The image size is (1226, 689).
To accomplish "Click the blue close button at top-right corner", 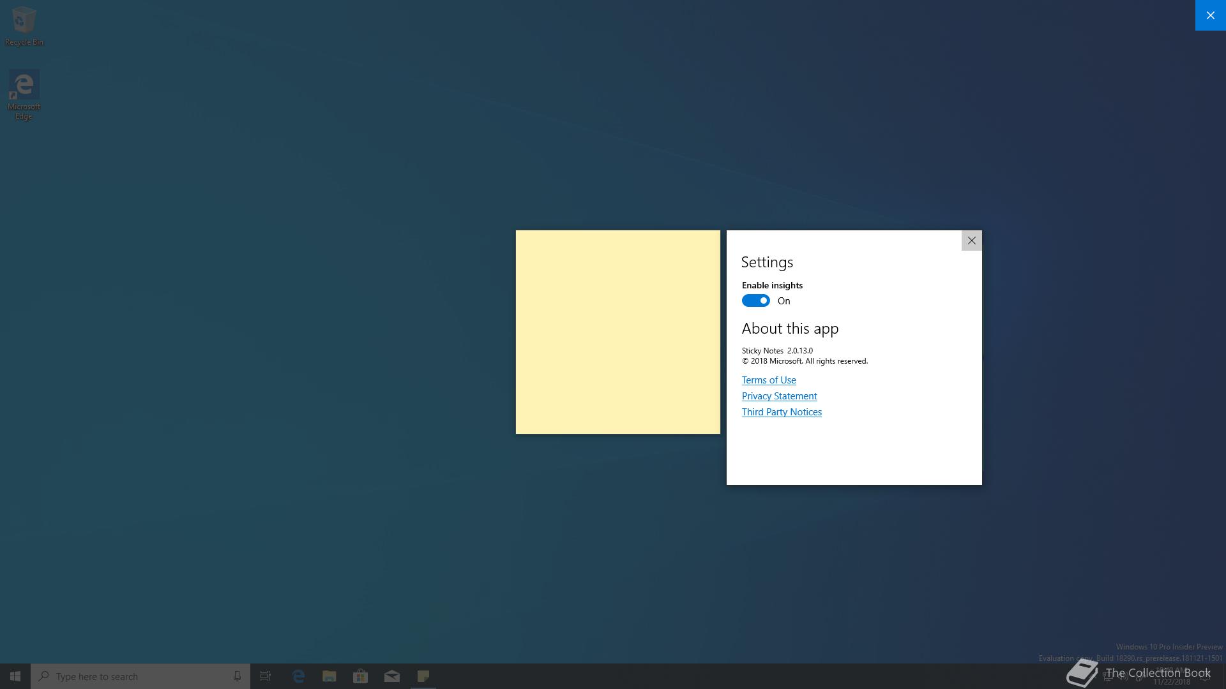I will click(x=1210, y=15).
